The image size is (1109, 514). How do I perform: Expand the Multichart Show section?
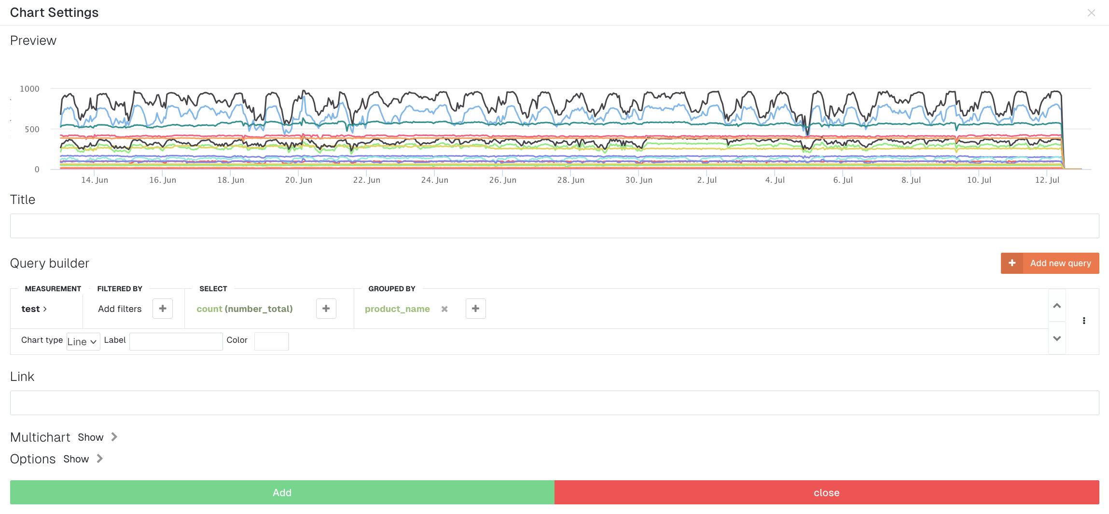pyautogui.click(x=97, y=437)
